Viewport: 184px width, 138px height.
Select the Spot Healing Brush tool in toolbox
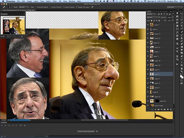tap(182, 32)
